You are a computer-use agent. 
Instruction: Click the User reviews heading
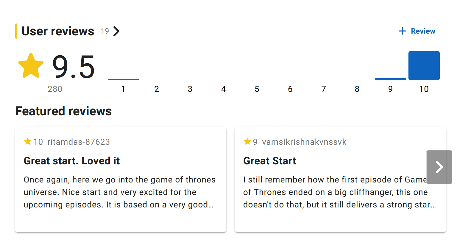click(58, 31)
